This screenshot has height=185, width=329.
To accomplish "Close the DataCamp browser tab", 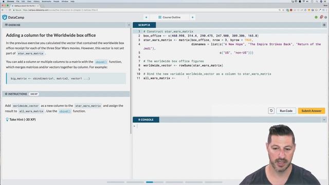I will 38,6.
